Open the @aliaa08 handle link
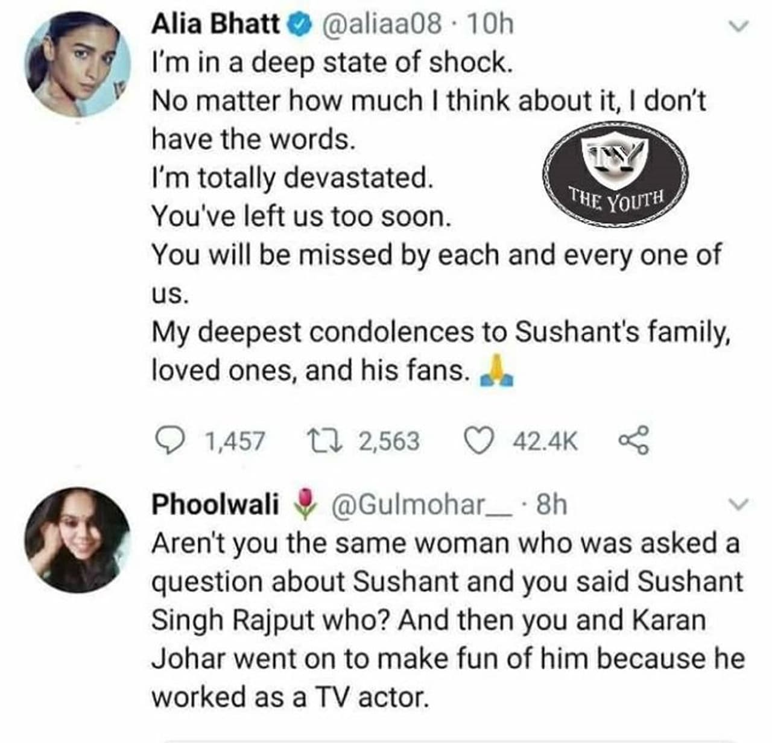Screen dimensions: 772x743 click(382, 25)
